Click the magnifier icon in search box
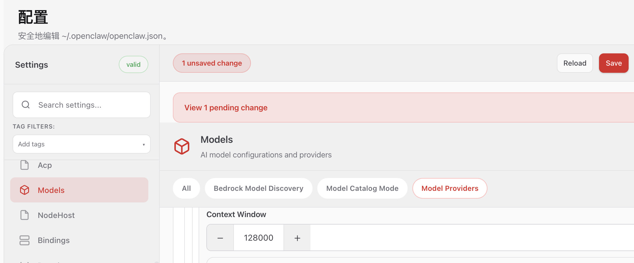 click(x=26, y=105)
